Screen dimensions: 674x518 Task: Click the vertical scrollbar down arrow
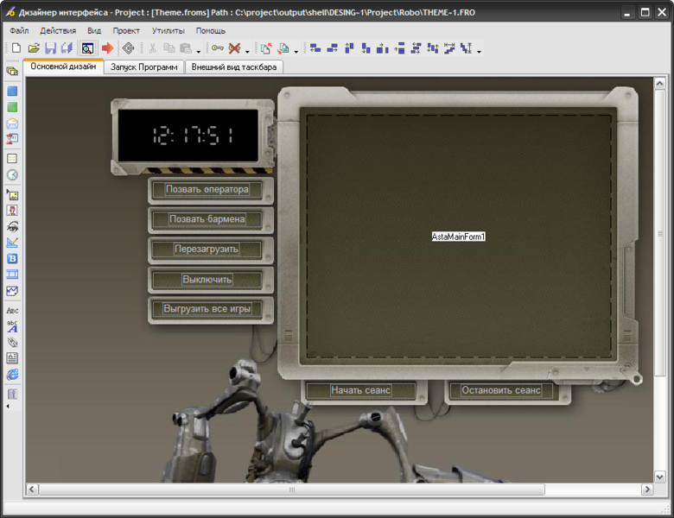tap(660, 477)
